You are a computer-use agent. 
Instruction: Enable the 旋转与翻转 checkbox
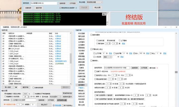91,35
